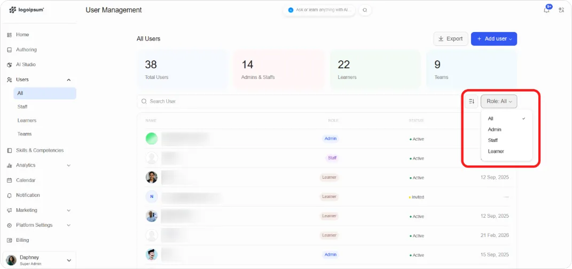This screenshot has height=269, width=572.
Task: Select Learners under Users
Action: coord(27,120)
